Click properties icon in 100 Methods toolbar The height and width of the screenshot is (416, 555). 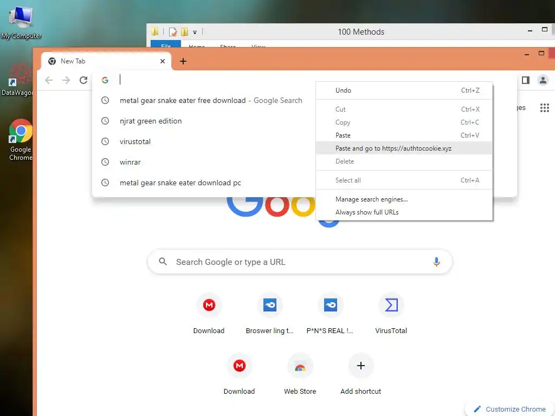pos(173,32)
